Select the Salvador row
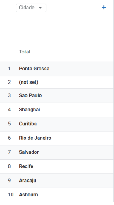The width and height of the screenshot is (114, 205). click(x=57, y=152)
